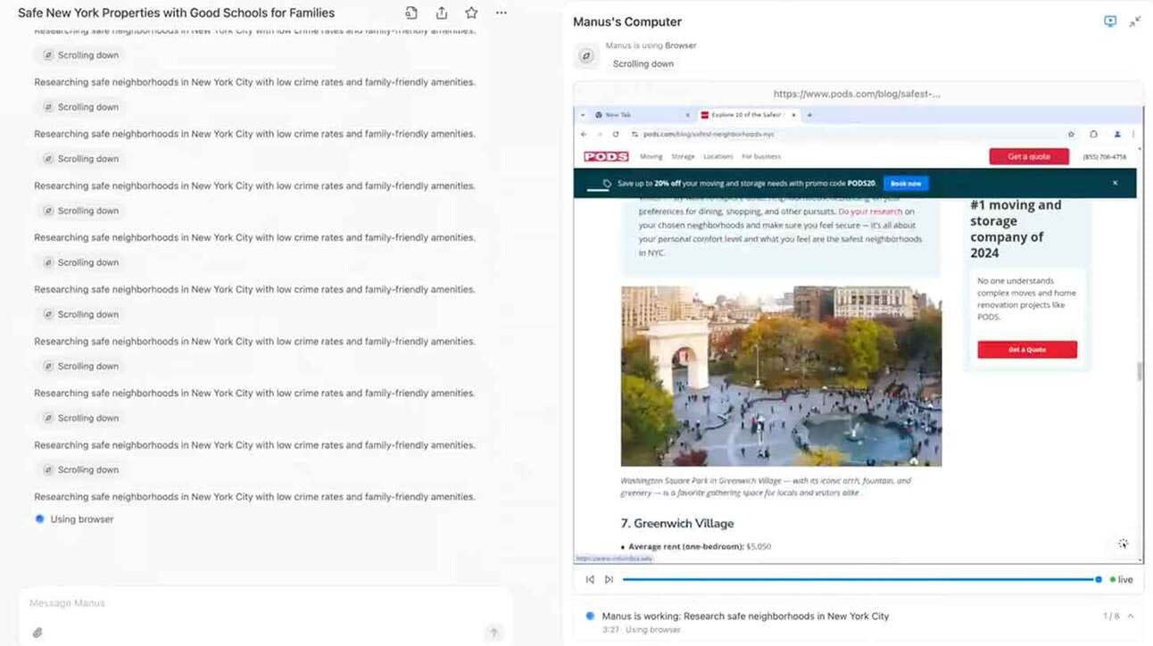This screenshot has width=1153, height=646.
Task: Open the Do your research link
Action: 870,212
